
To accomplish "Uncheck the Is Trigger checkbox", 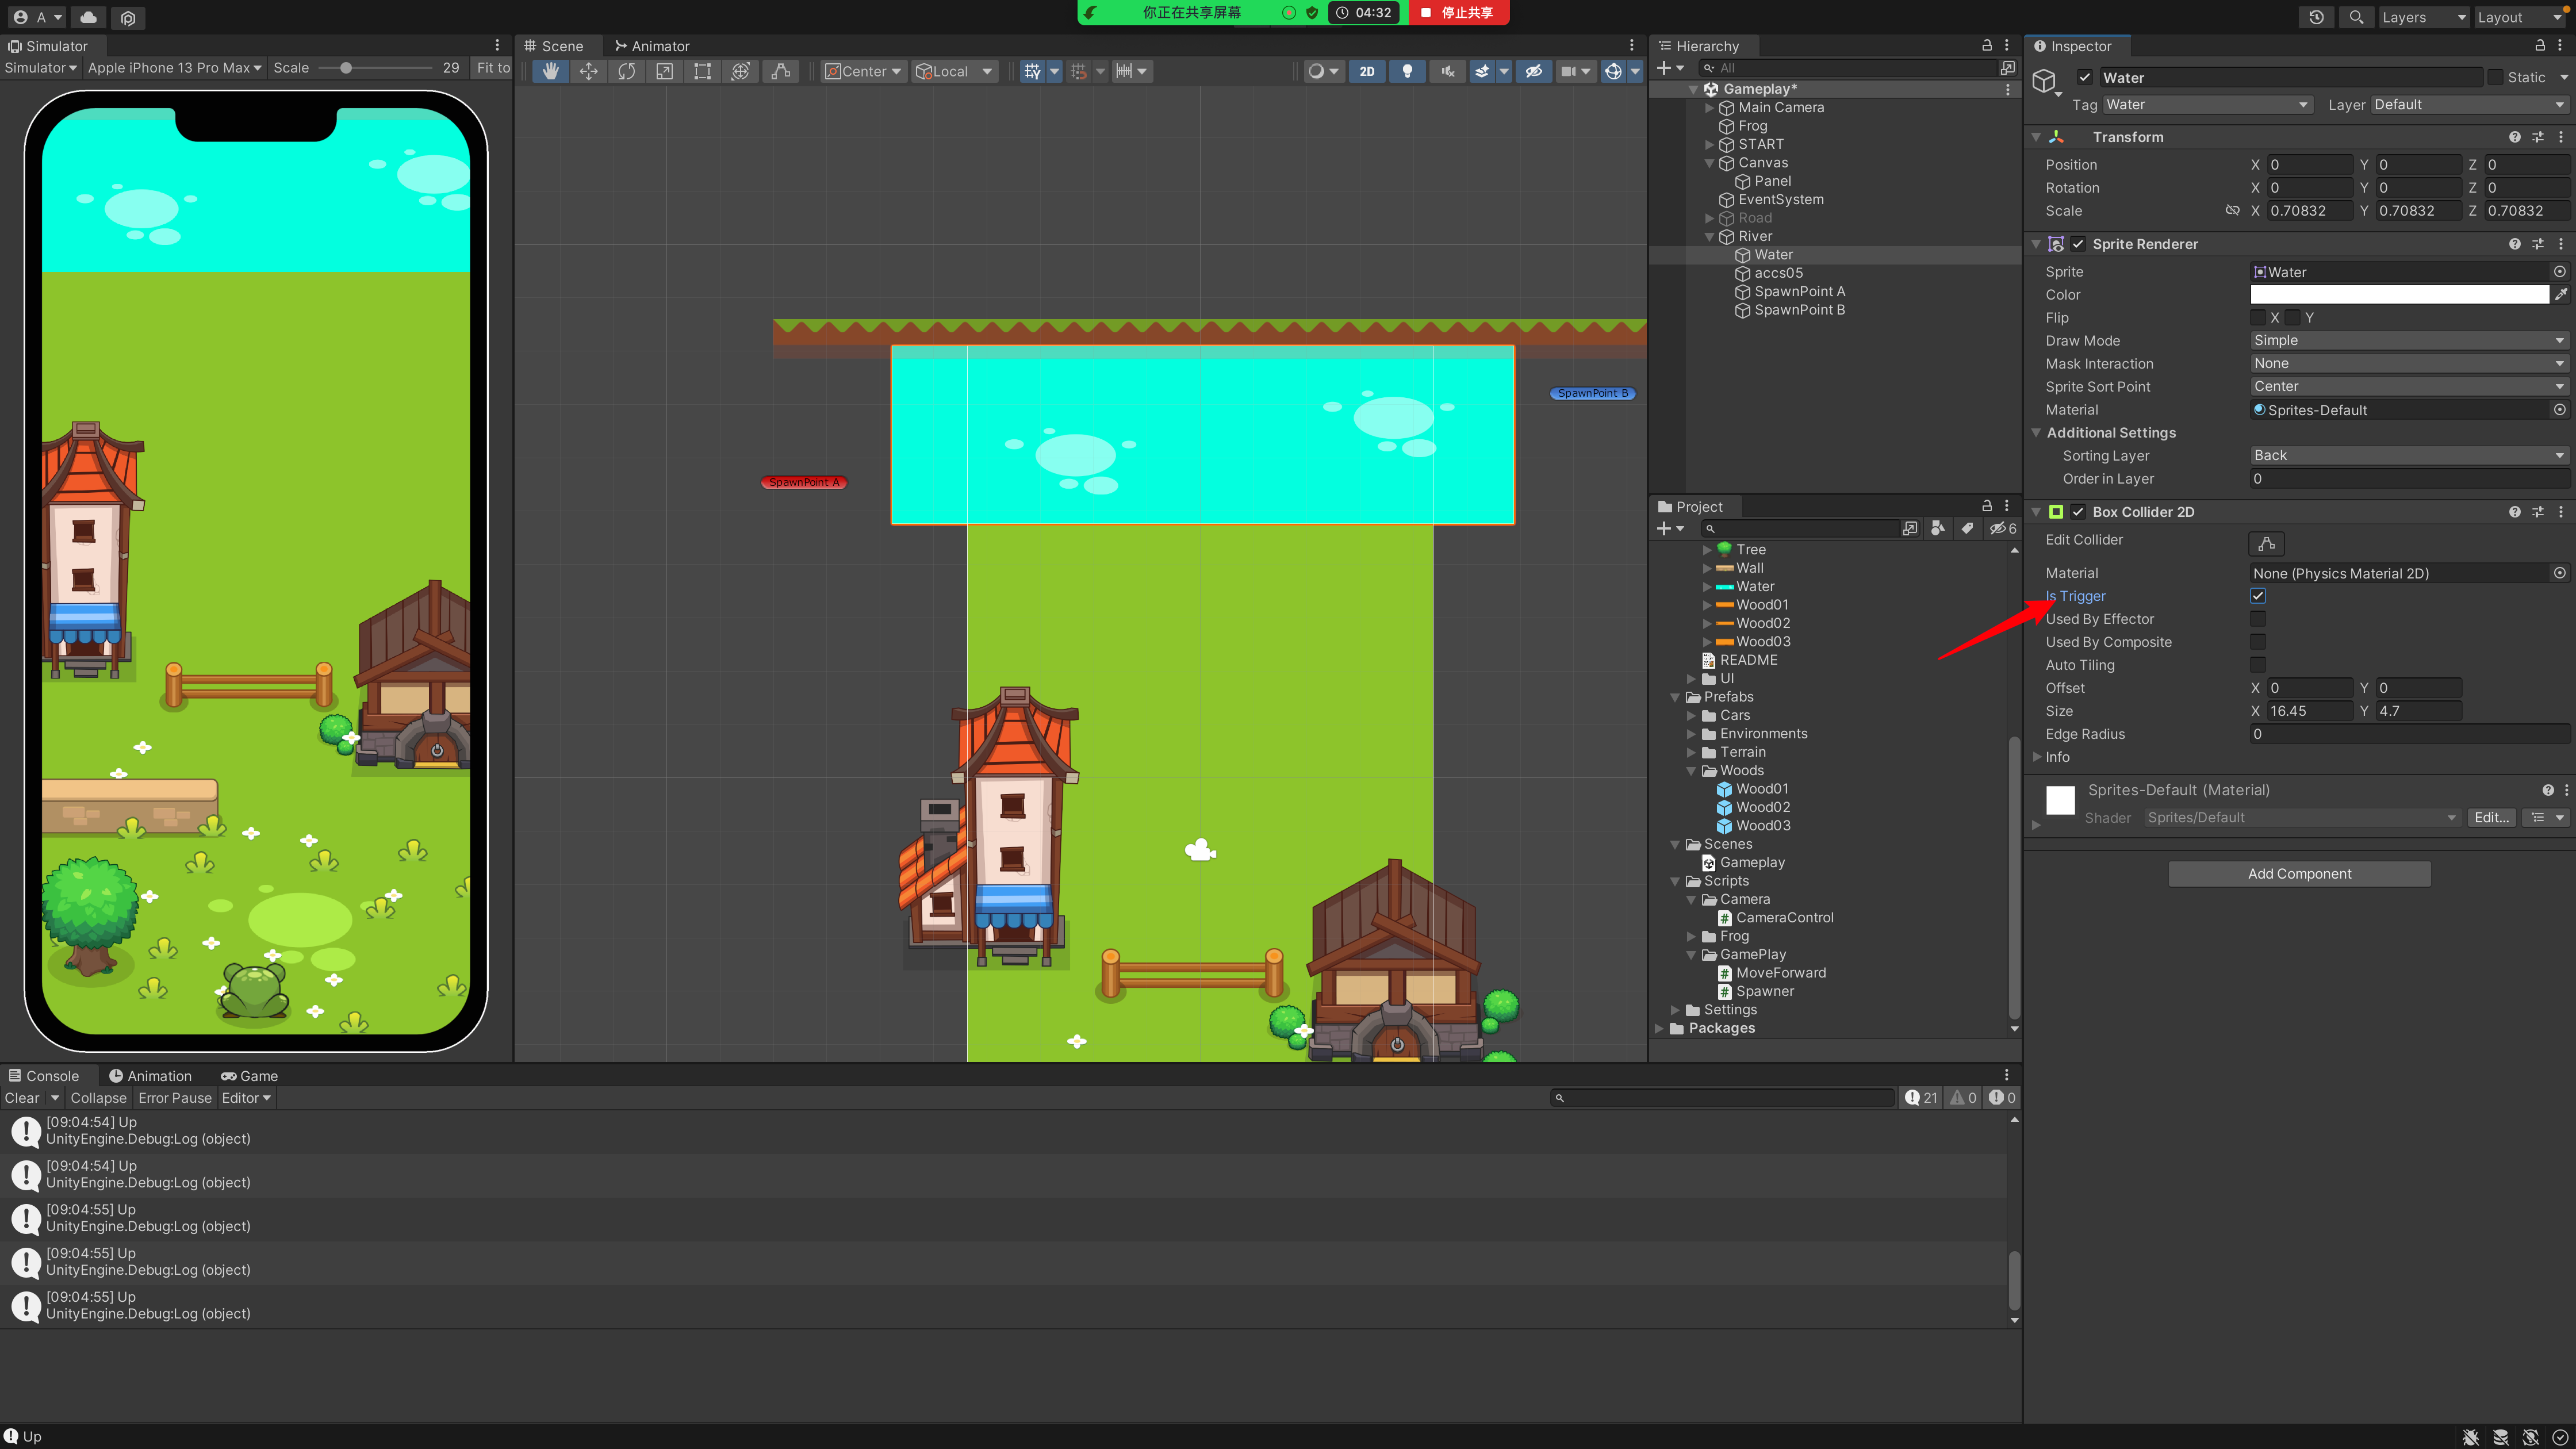I will click(2257, 596).
